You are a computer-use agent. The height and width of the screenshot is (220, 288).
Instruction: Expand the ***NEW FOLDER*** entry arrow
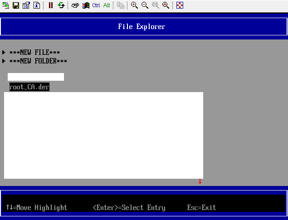(4, 61)
